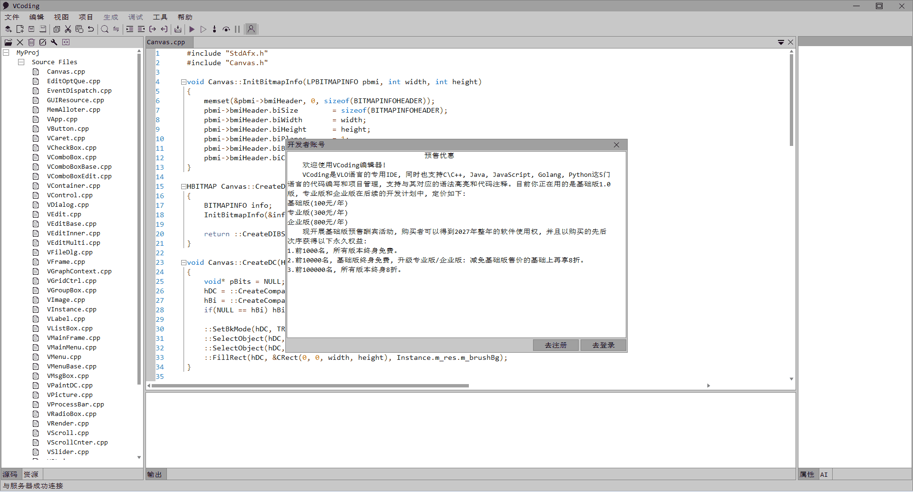
Task: Click open folder icon in project panel
Action: click(9, 42)
